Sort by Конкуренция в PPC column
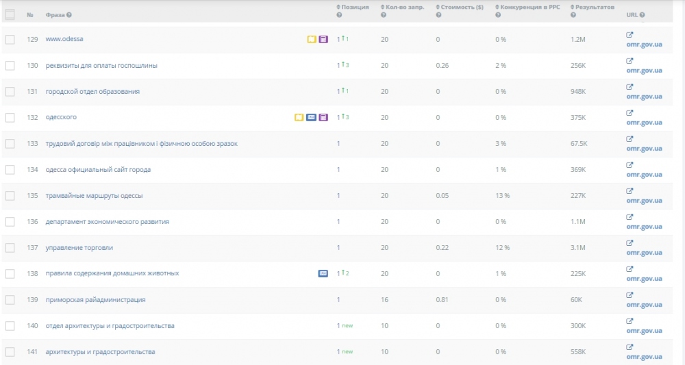685x365 pixels. click(526, 7)
